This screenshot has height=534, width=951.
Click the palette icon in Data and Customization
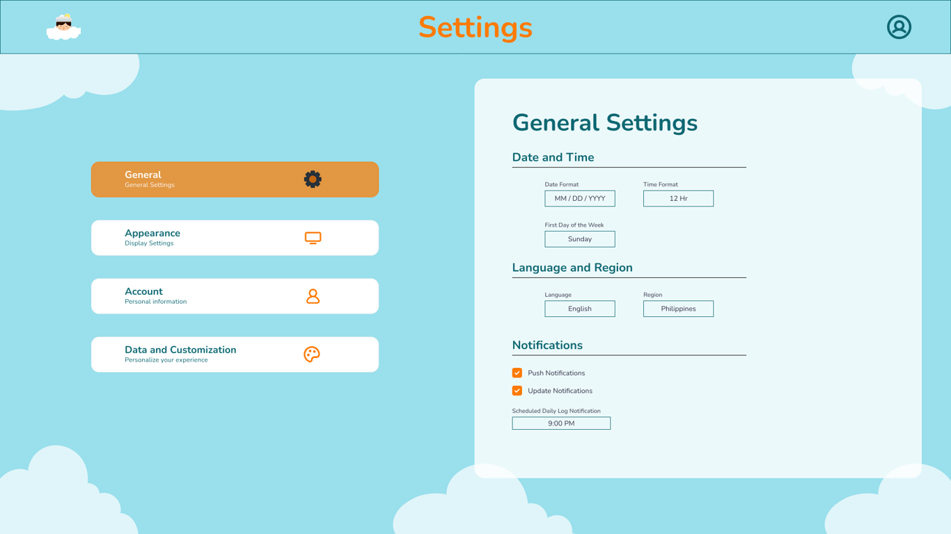tap(312, 355)
